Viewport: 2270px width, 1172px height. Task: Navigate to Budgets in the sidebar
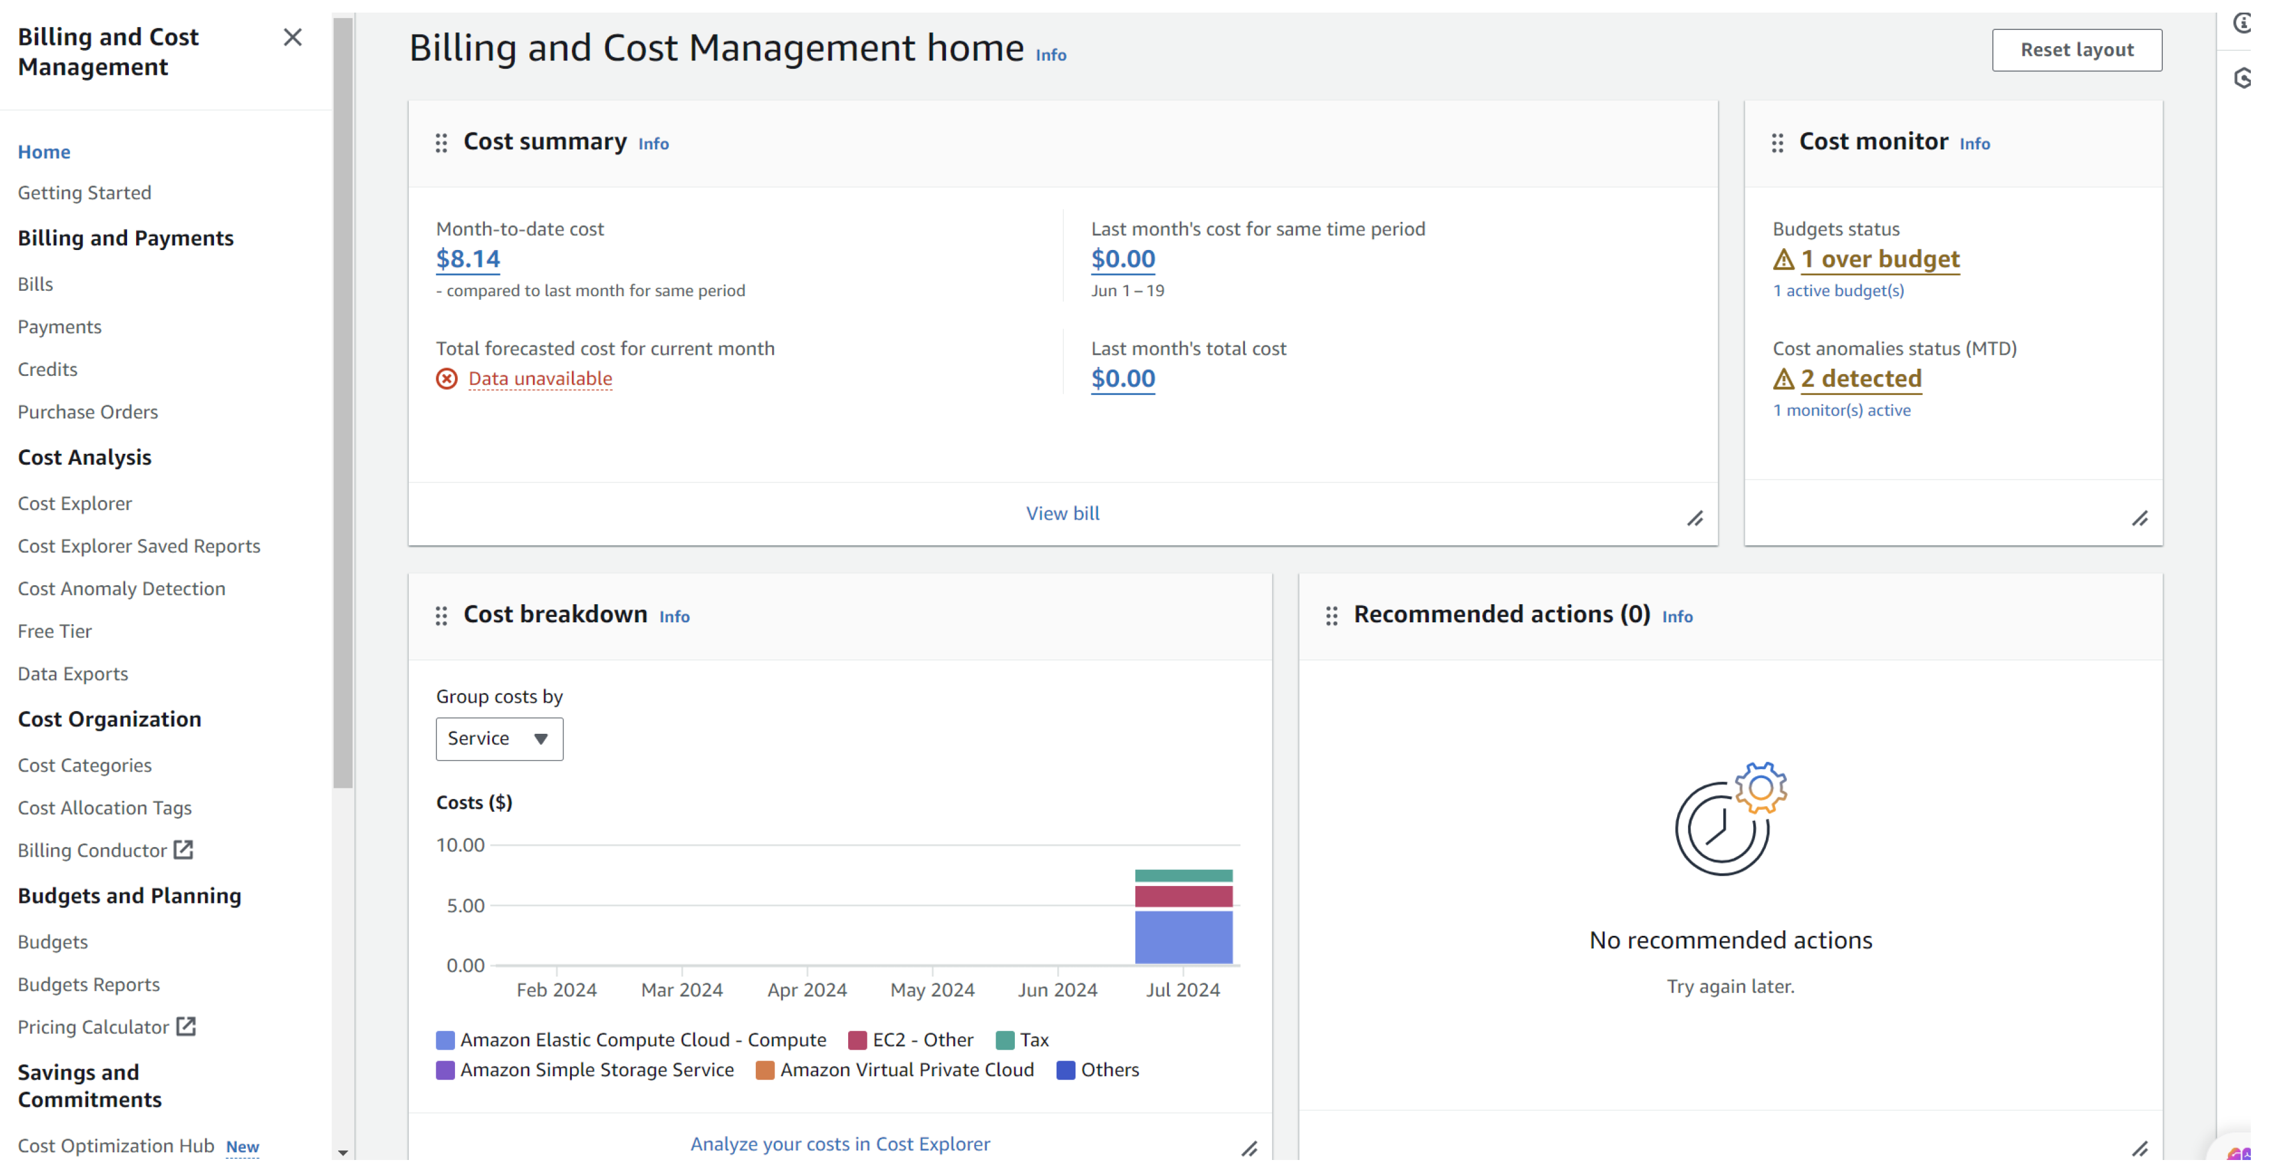tap(53, 942)
